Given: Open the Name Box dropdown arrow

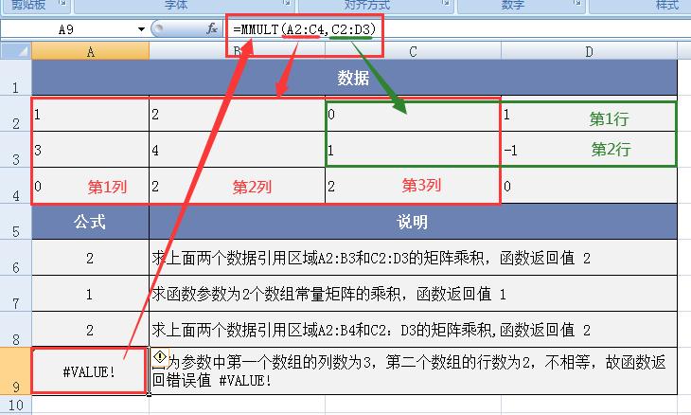Looking at the screenshot, I should (x=141, y=29).
